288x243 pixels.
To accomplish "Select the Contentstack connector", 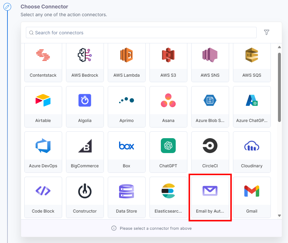I will click(x=43, y=62).
